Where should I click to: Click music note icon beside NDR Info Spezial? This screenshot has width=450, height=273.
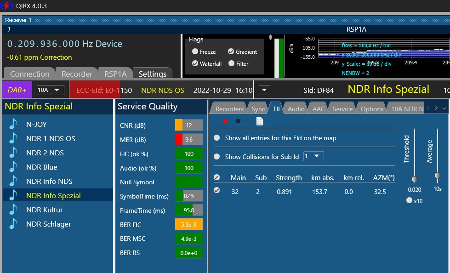[13, 195]
